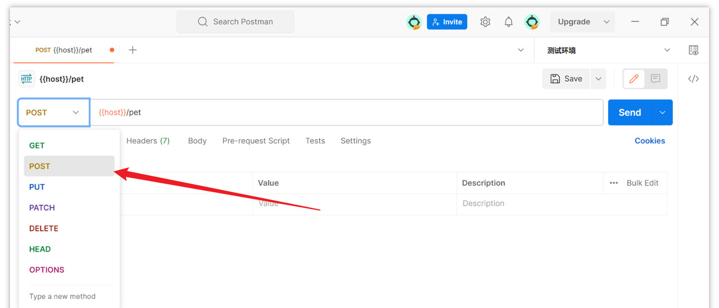Open the 测试环境 environment selector

[609, 50]
